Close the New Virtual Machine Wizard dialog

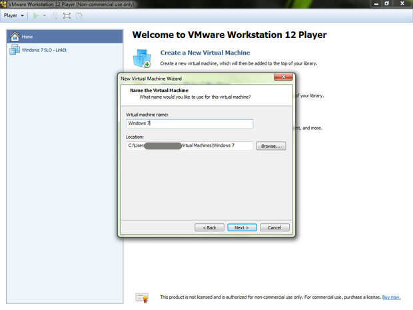coord(283,77)
